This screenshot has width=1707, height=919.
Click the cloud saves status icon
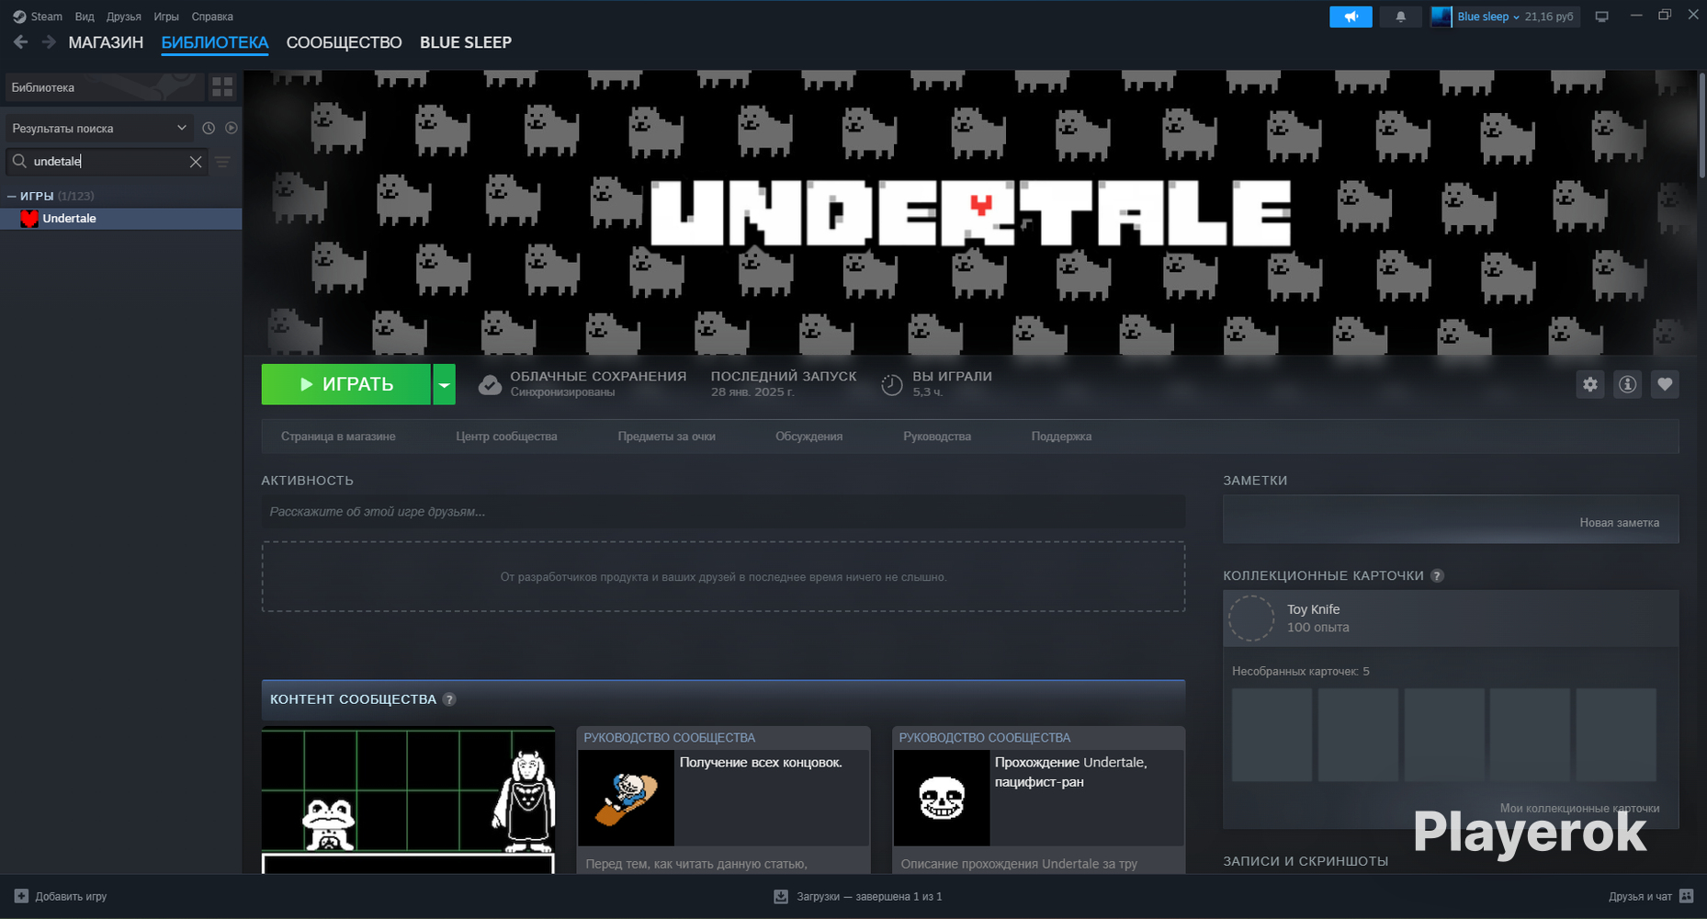click(491, 384)
